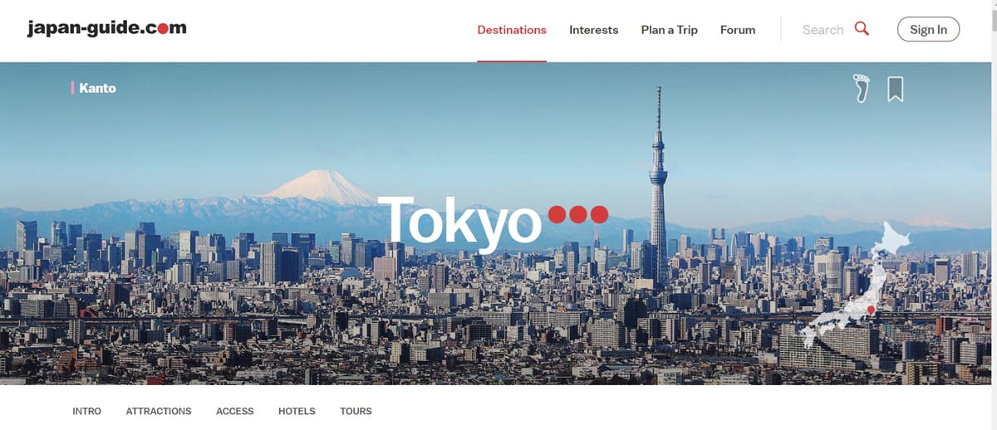Expand the Plan a Trip menu
997x430 pixels.
click(669, 30)
